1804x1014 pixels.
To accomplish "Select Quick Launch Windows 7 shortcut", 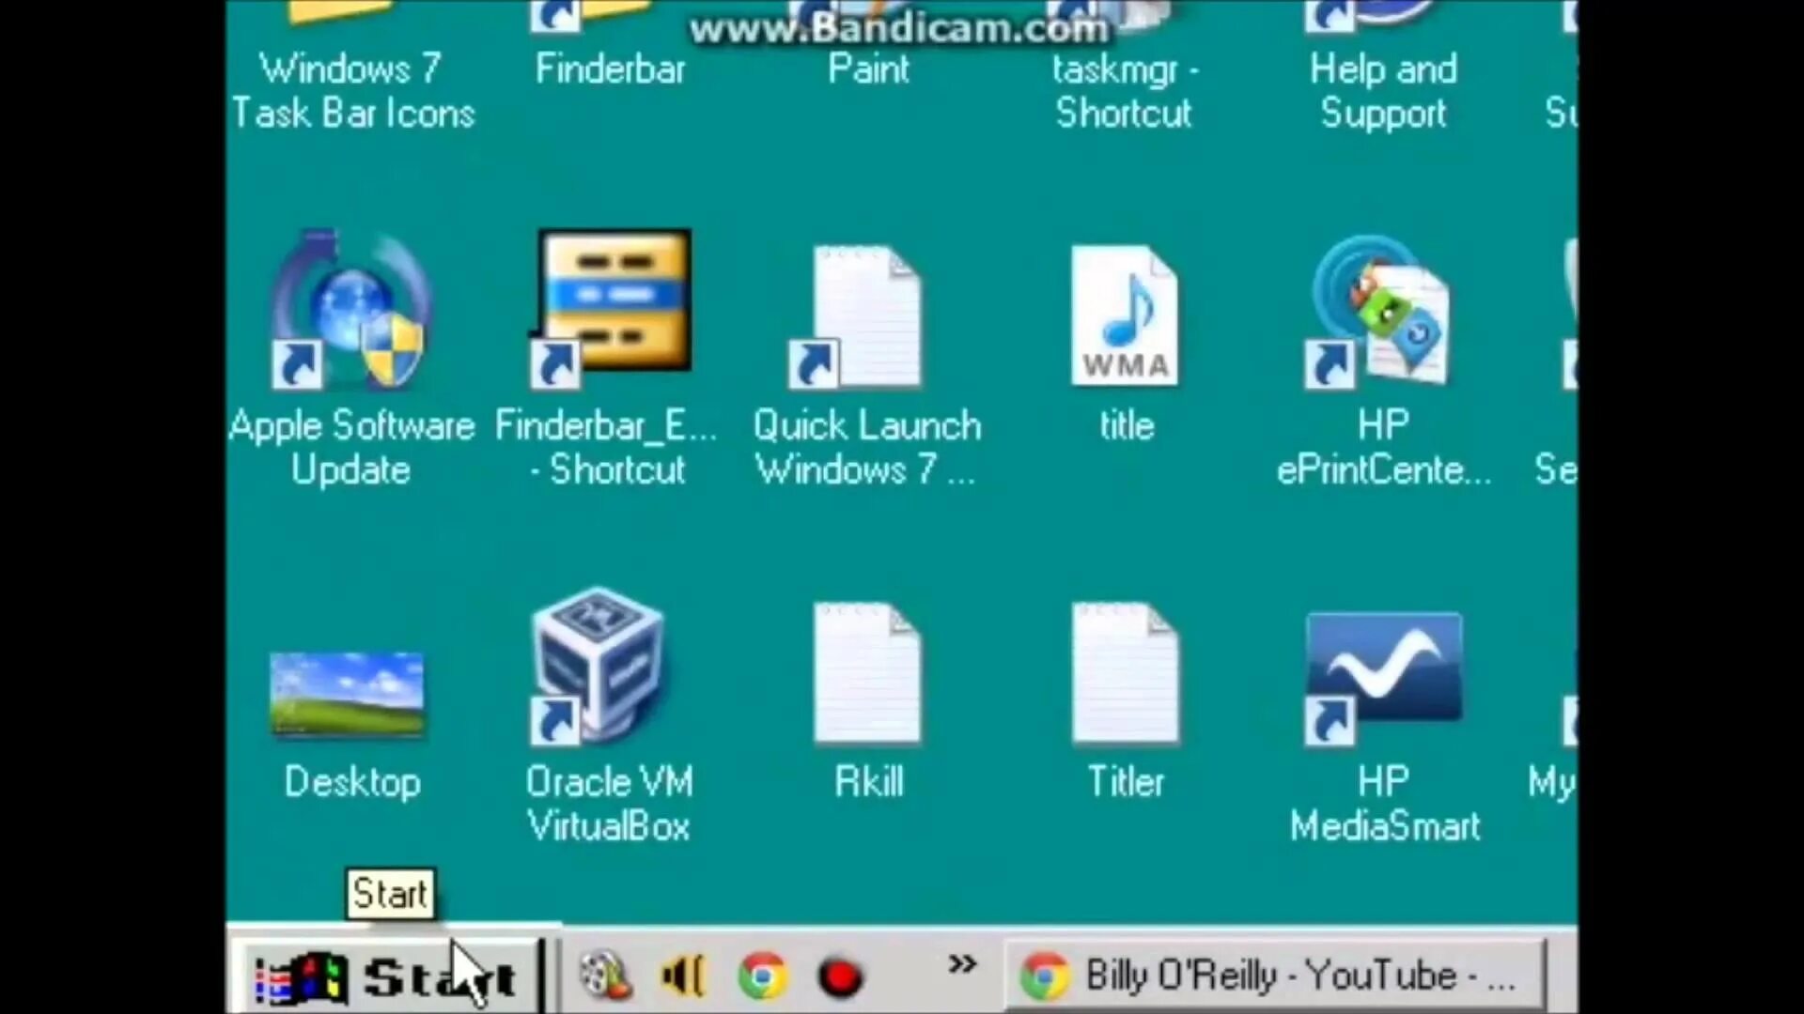I will tap(866, 316).
